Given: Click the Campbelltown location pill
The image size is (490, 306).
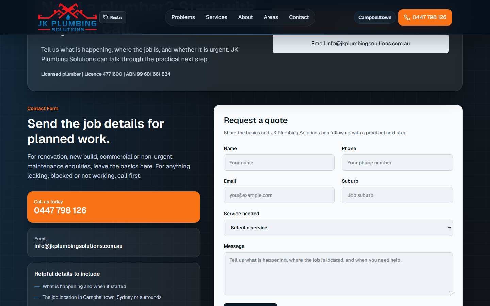Looking at the screenshot, I should (x=375, y=17).
